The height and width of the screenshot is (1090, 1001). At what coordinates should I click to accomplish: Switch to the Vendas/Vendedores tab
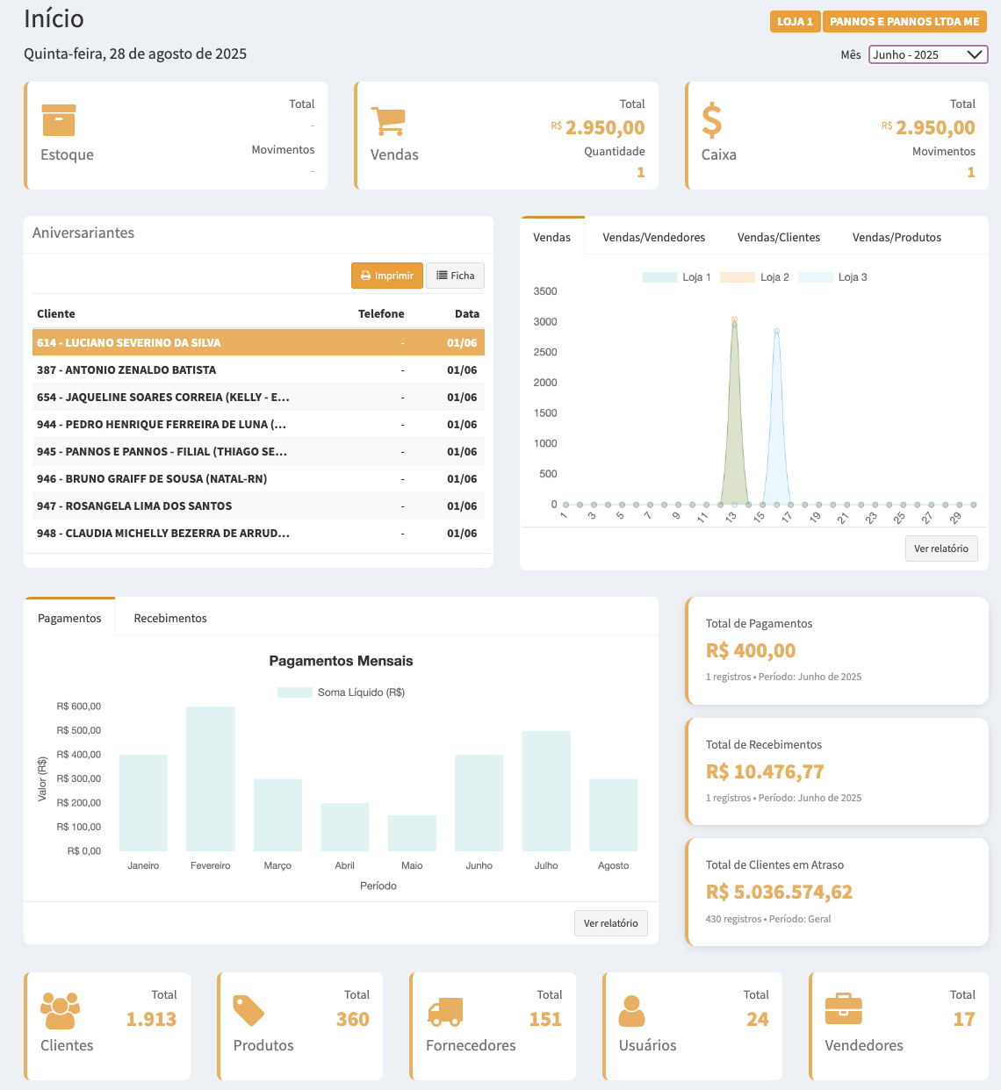[x=653, y=237]
